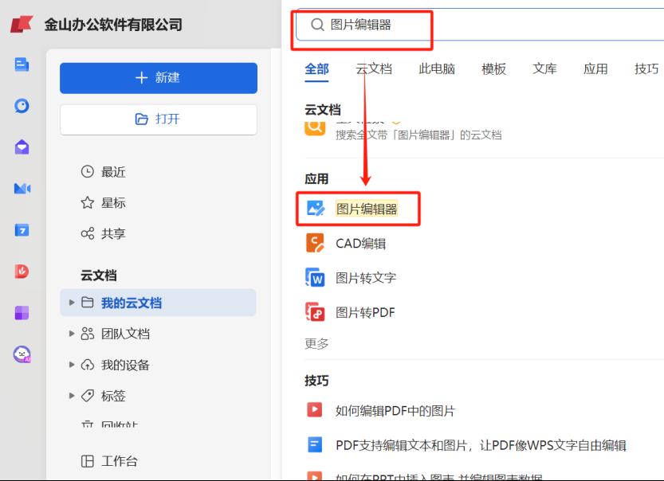Click the 金山办公软件有限公司 company name
This screenshot has width=664, height=481.
tap(113, 25)
